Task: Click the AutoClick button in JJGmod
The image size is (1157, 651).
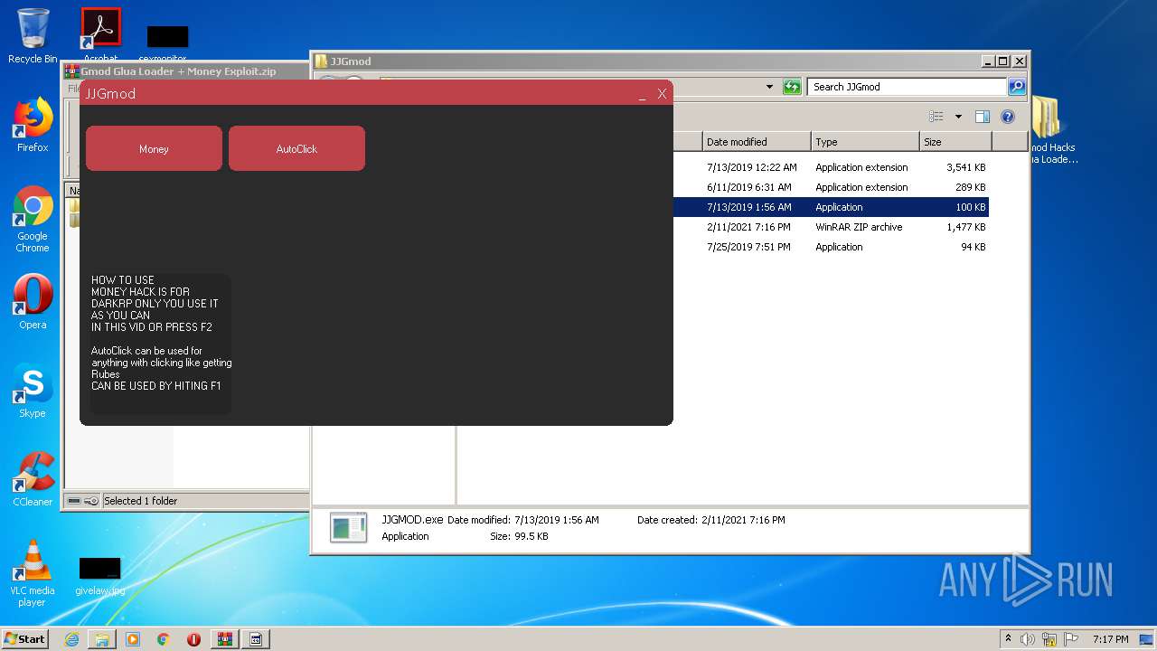Action: [x=296, y=148]
